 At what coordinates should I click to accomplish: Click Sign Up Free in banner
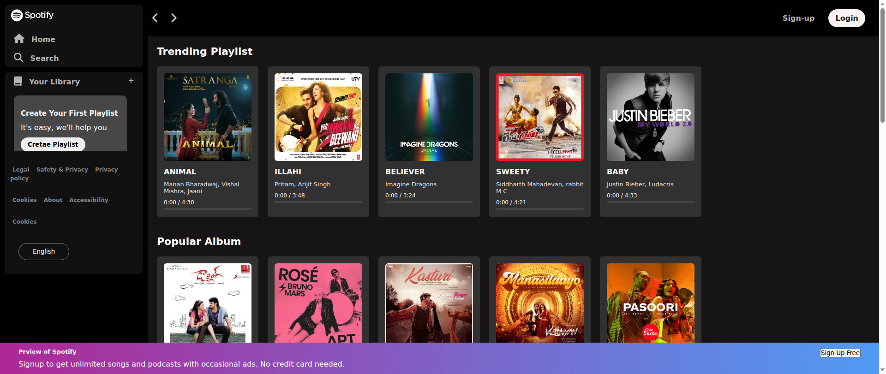(x=840, y=353)
